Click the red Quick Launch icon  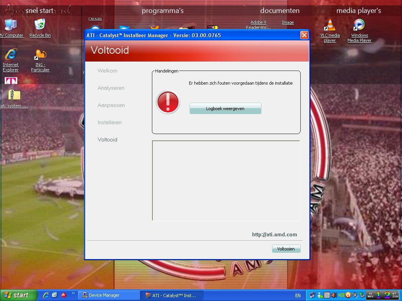(x=64, y=295)
